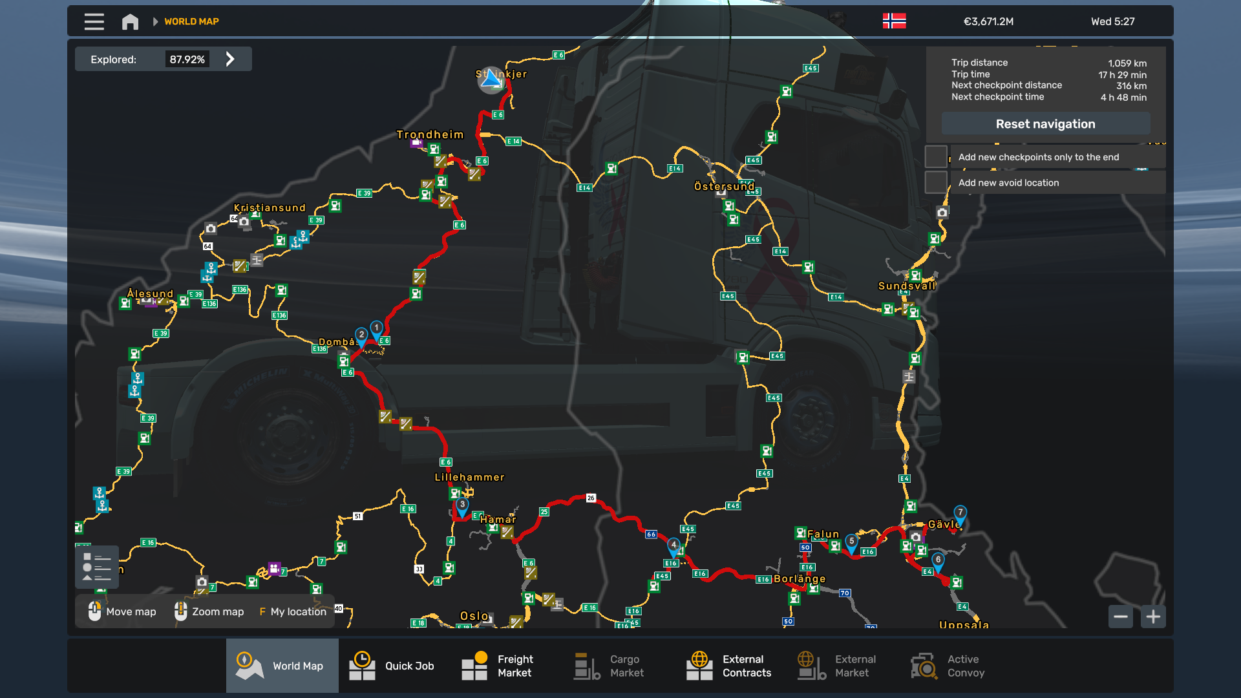
Task: Switch to the Freight Market tab
Action: coord(498,666)
